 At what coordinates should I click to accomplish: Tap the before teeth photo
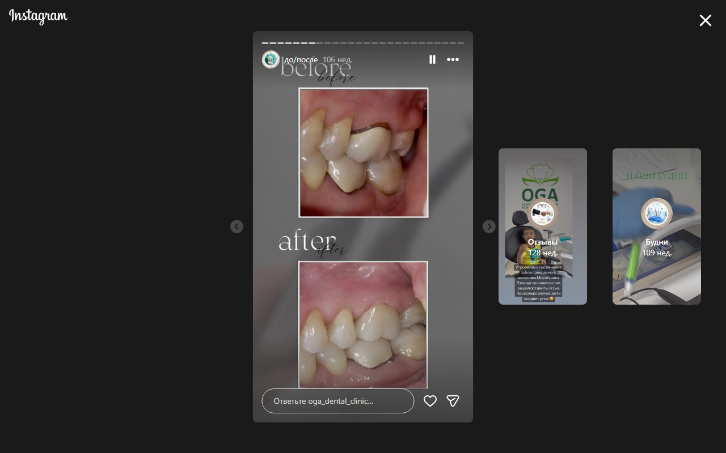[x=364, y=152]
